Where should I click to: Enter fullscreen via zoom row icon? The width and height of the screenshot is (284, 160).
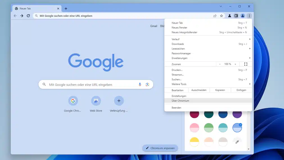tap(245, 64)
